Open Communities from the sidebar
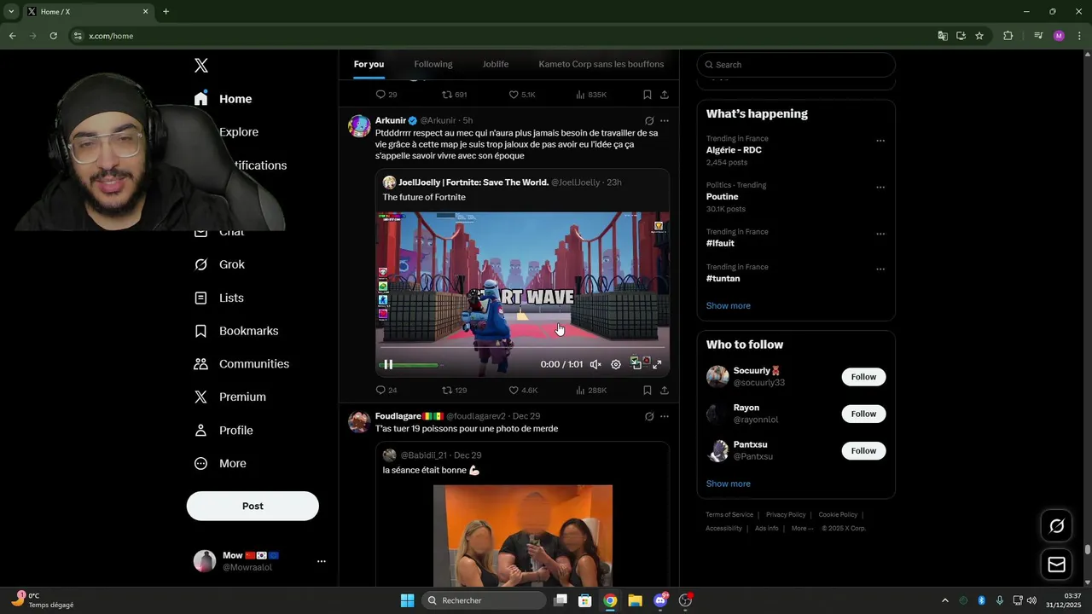Screen dimensions: 1092x614 [241, 364]
